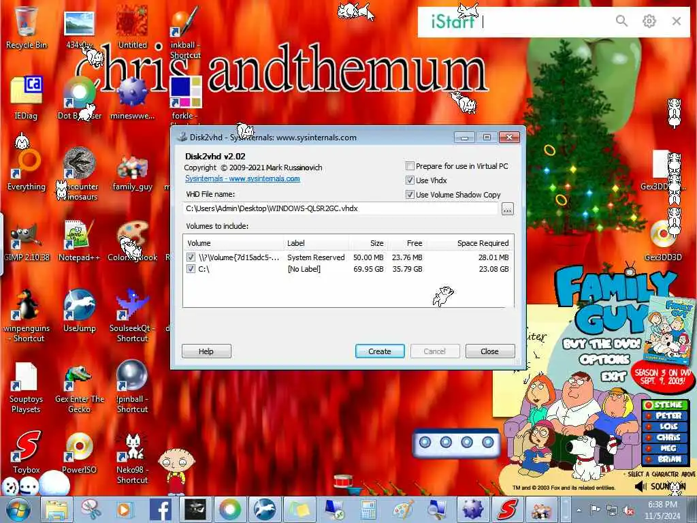Show hidden system tray icons

click(x=579, y=509)
